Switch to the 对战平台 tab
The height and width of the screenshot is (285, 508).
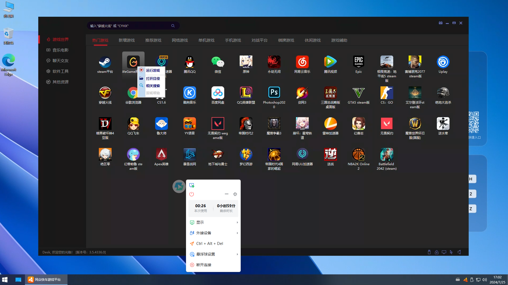260,40
